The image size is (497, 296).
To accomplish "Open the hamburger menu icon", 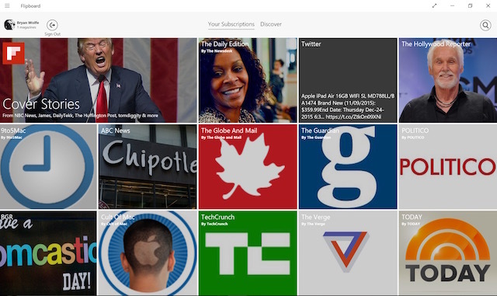I will [x=7, y=5].
